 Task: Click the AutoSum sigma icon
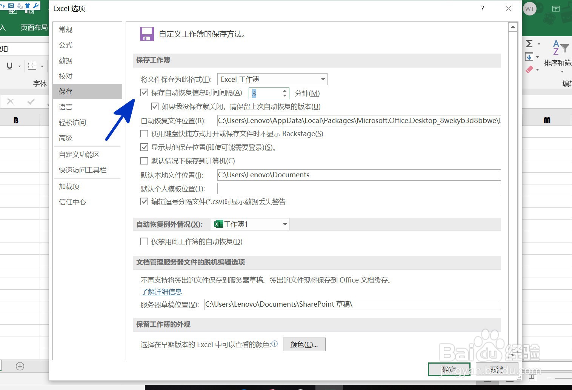pos(529,44)
